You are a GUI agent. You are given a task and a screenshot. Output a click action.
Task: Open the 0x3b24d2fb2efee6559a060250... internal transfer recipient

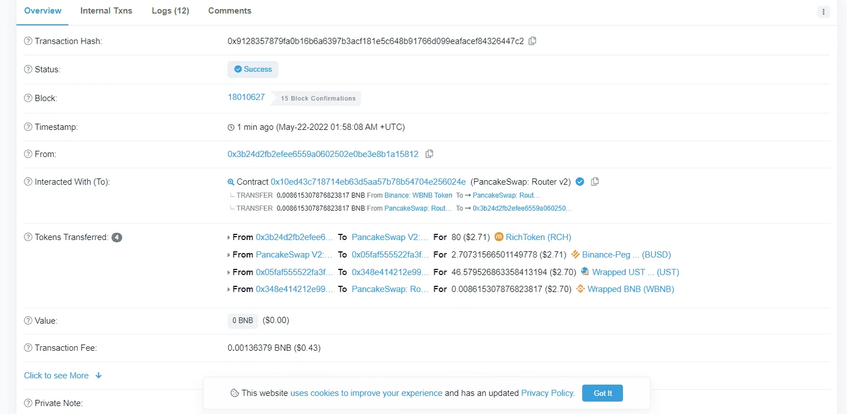pos(522,208)
